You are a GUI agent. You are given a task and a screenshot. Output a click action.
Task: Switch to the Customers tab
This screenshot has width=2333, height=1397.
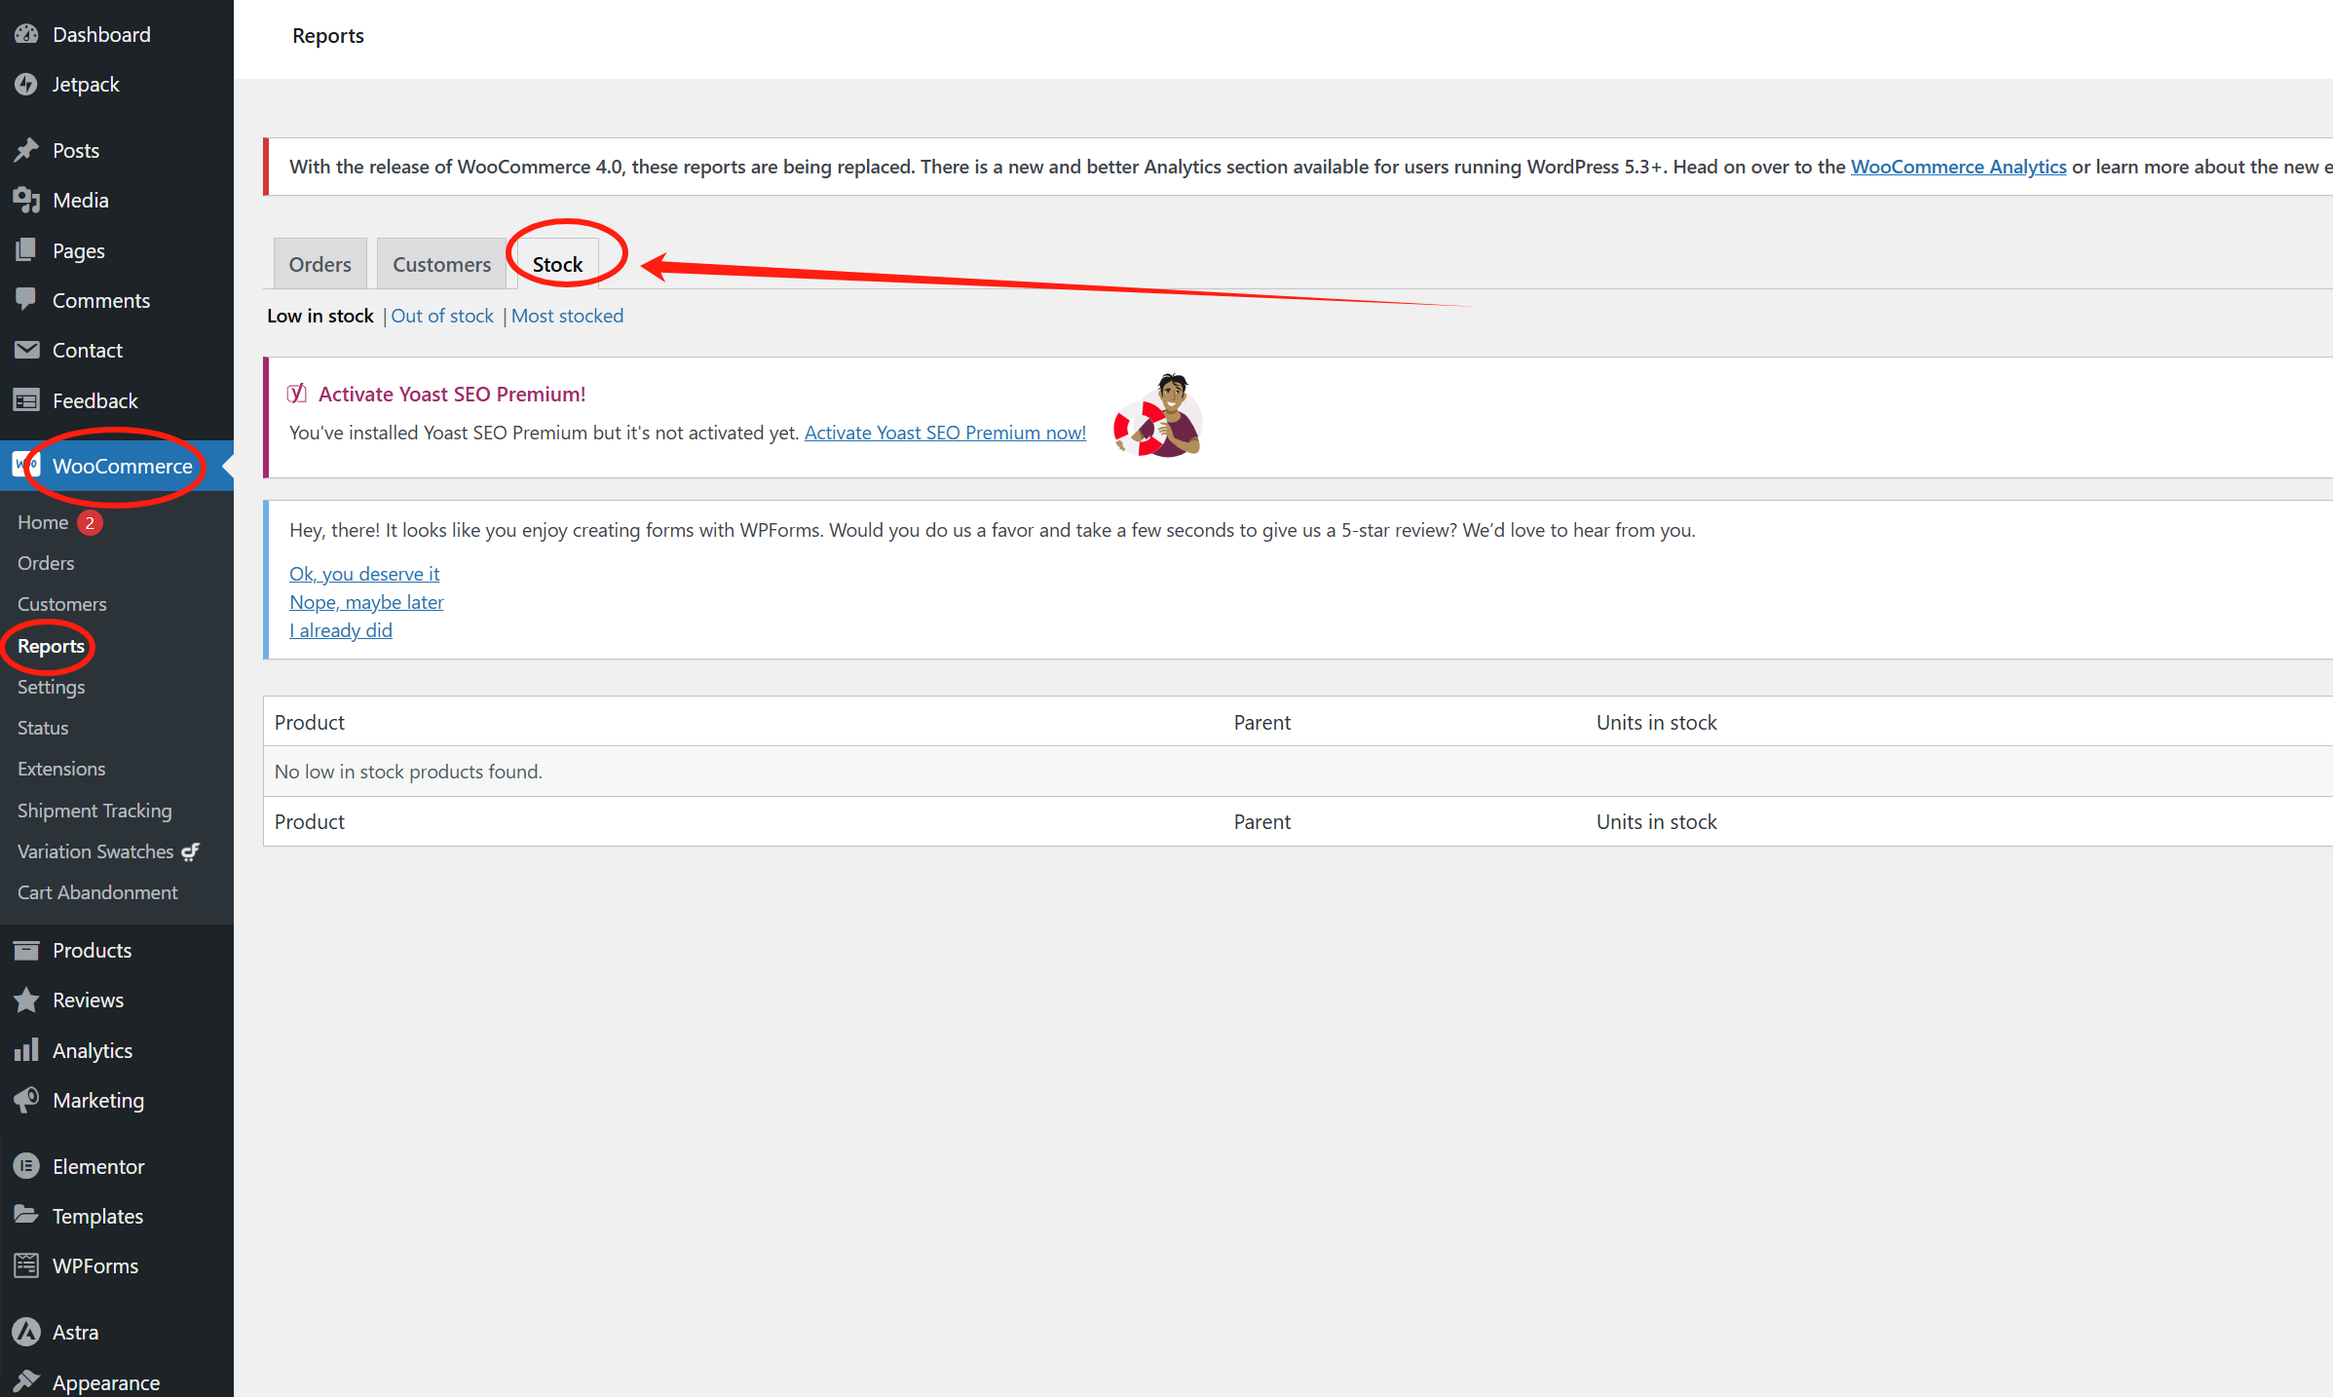(x=440, y=263)
